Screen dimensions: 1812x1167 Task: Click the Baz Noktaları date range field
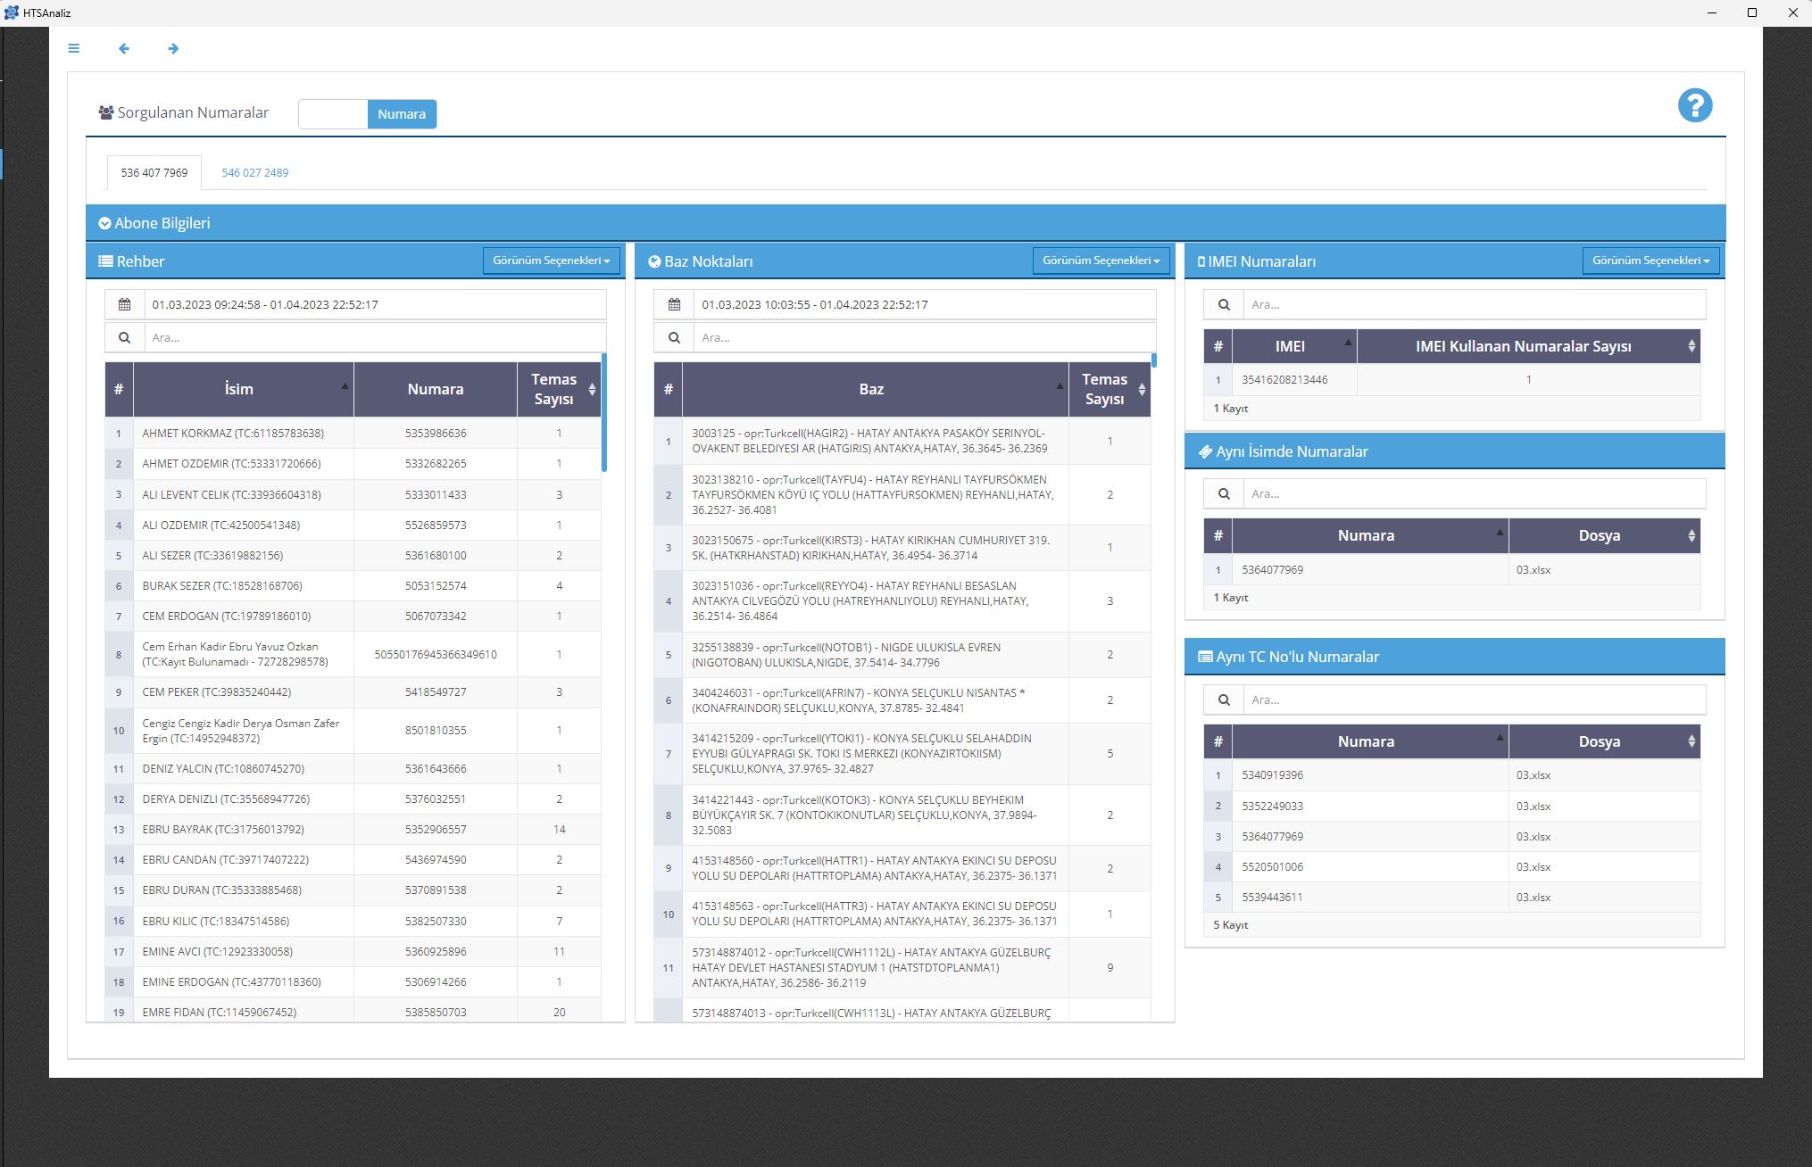(925, 304)
